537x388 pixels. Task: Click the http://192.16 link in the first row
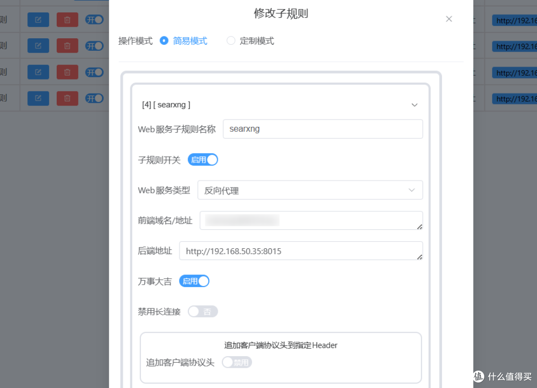(517, 19)
